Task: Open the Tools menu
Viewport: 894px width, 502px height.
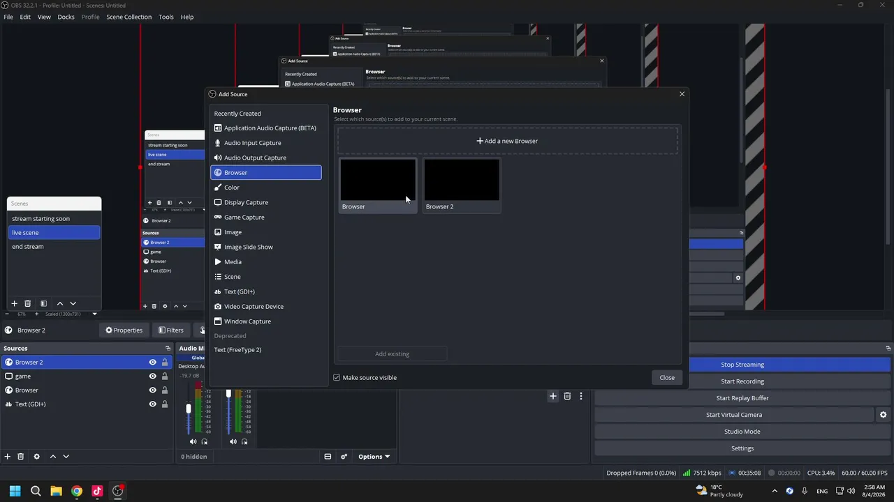Action: click(166, 17)
